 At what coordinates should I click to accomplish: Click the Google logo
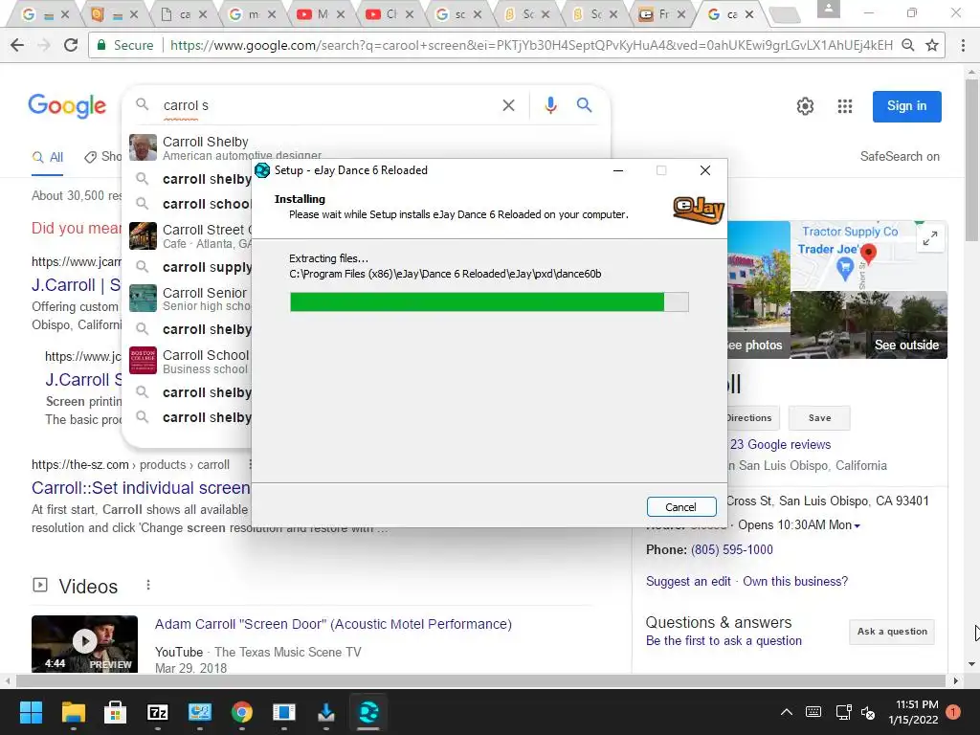pos(67,105)
